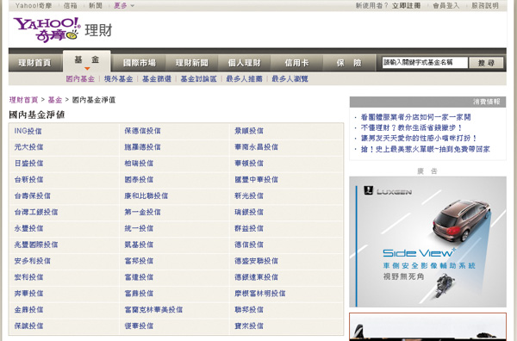Open 統一投信 fund link
The image size is (517, 341).
pos(139,229)
